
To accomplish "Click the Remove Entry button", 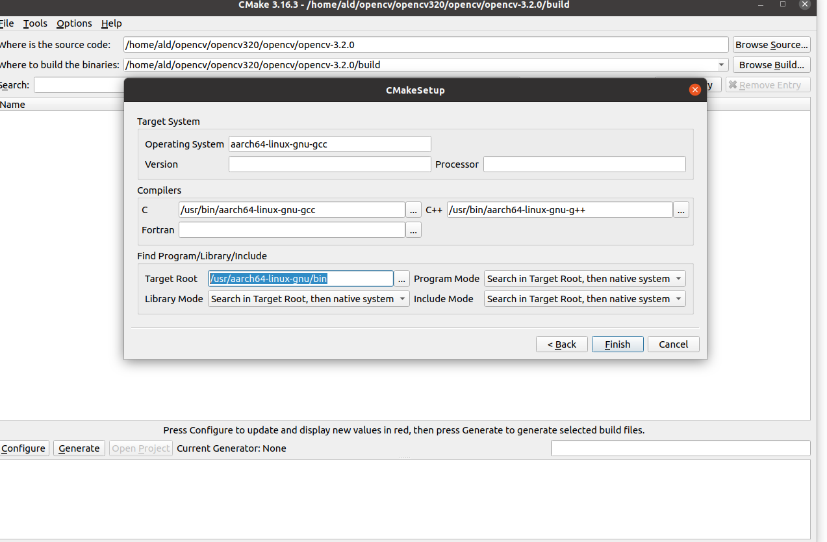I will 768,85.
